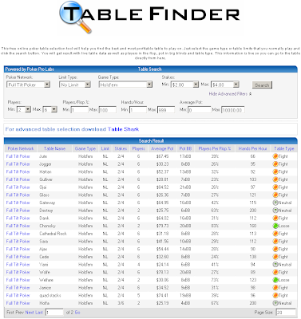Click the table name Cathedral Rock
Image resolution: width=301 pixels, height=319 pixels.
[x=53, y=234]
